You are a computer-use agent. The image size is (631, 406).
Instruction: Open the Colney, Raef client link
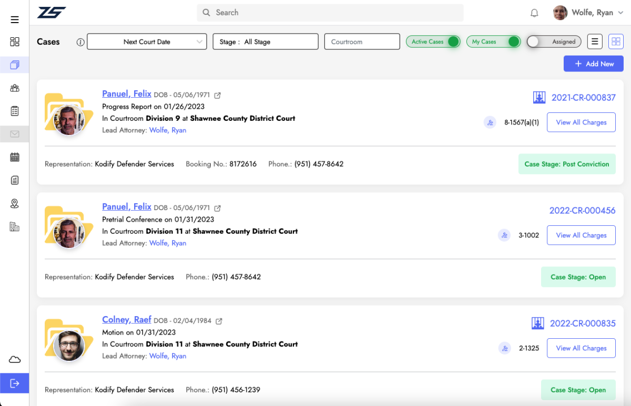point(127,320)
